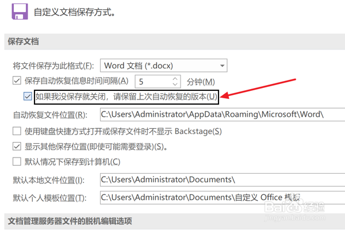Viewport: 345px width, 230px height.
Task: Toggle 如果我没保存就关闭 keep last version checkbox
Action: [28, 97]
